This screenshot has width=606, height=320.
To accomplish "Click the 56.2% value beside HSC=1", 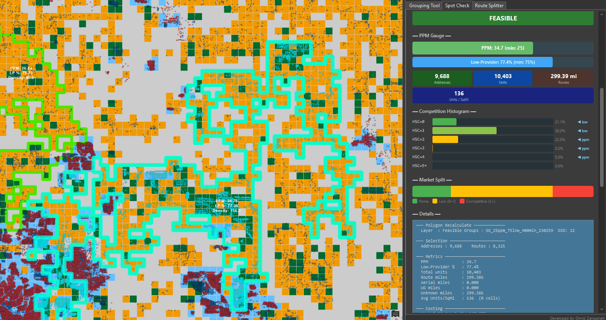I will [560, 131].
